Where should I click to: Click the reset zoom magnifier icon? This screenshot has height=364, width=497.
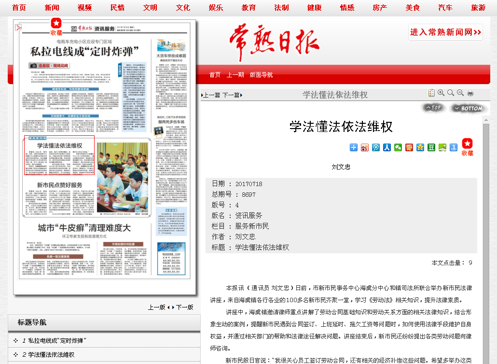[450, 93]
